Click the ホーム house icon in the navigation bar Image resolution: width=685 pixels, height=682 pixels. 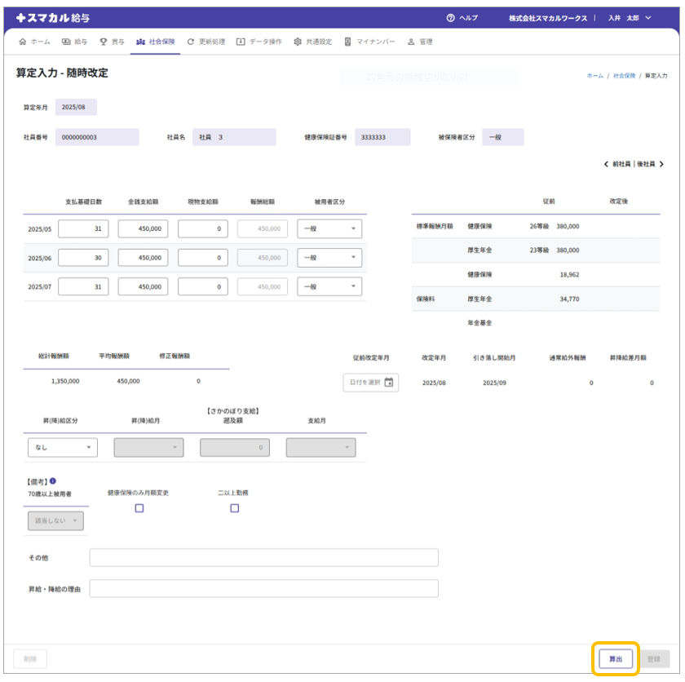pyautogui.click(x=22, y=42)
